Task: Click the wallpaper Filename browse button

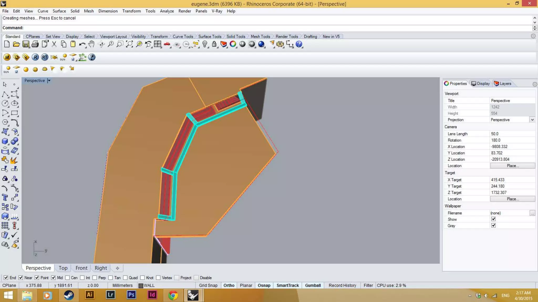Action: click(532, 213)
